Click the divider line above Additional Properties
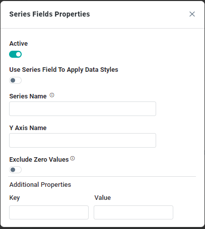The width and height of the screenshot is (205, 229). click(x=102, y=176)
